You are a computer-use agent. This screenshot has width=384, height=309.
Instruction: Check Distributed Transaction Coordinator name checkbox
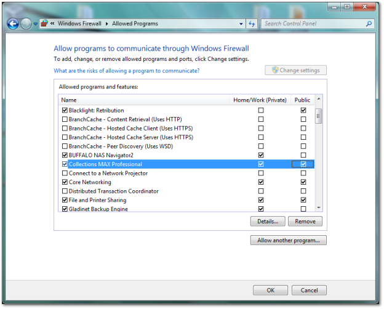[65, 191]
